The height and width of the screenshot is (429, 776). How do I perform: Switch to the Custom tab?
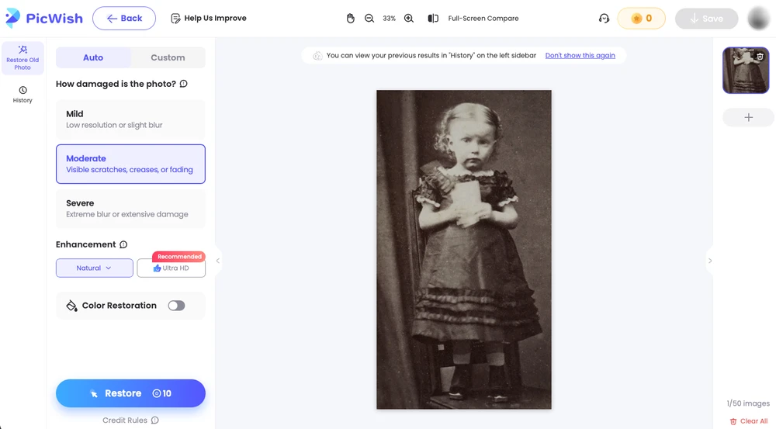point(168,57)
